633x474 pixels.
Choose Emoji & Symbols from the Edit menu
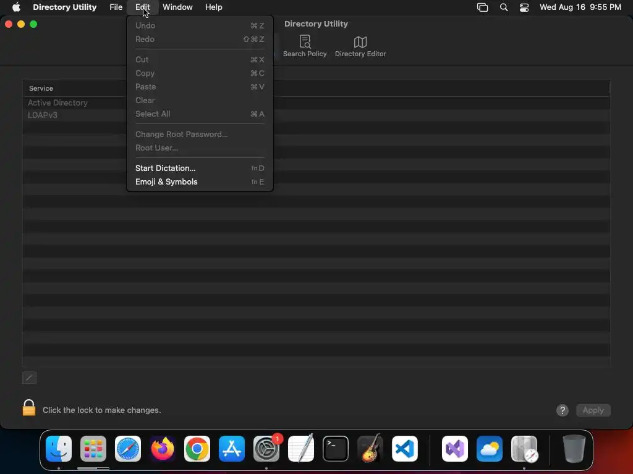(200, 182)
